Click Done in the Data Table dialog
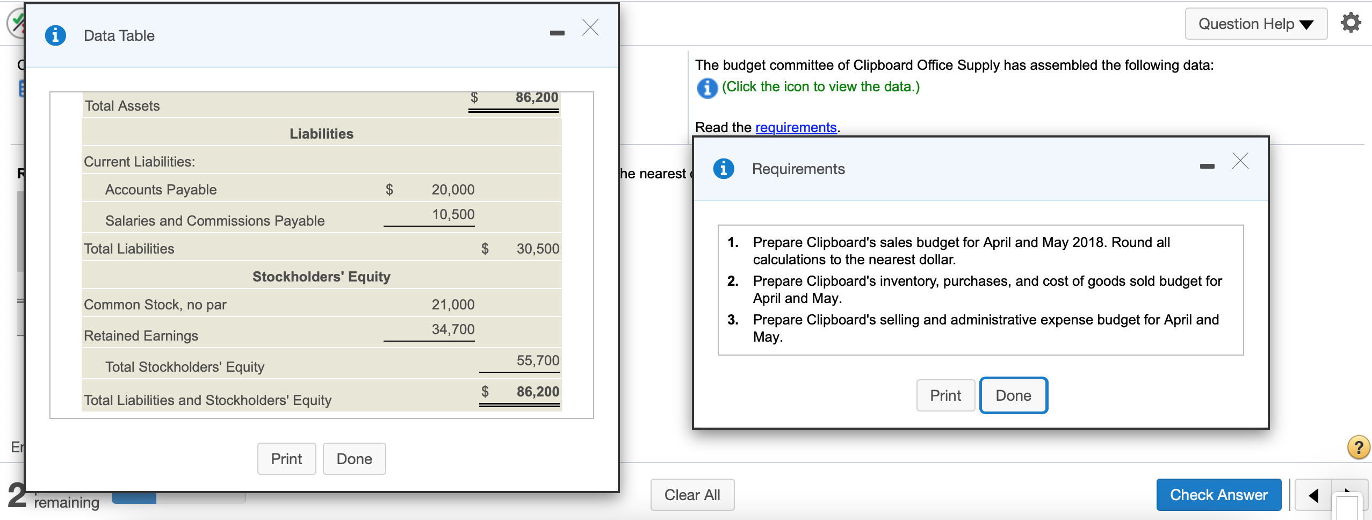Viewport: 1372px width, 520px height. (x=354, y=458)
